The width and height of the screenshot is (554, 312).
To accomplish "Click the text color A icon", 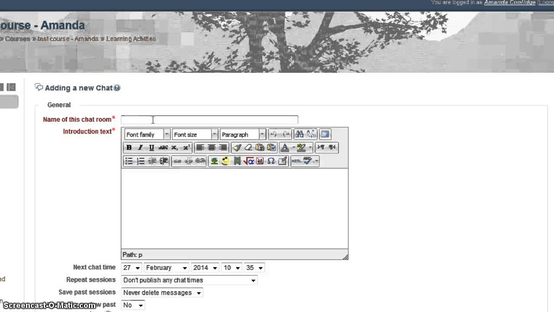I will click(284, 148).
